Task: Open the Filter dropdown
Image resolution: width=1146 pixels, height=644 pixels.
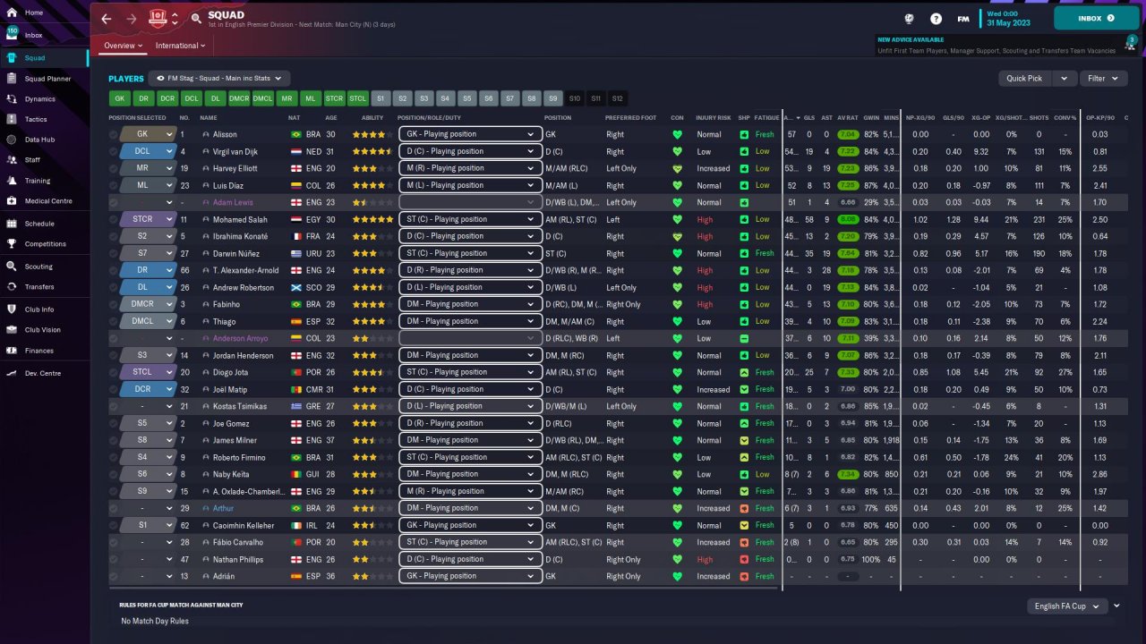Action: point(1102,79)
